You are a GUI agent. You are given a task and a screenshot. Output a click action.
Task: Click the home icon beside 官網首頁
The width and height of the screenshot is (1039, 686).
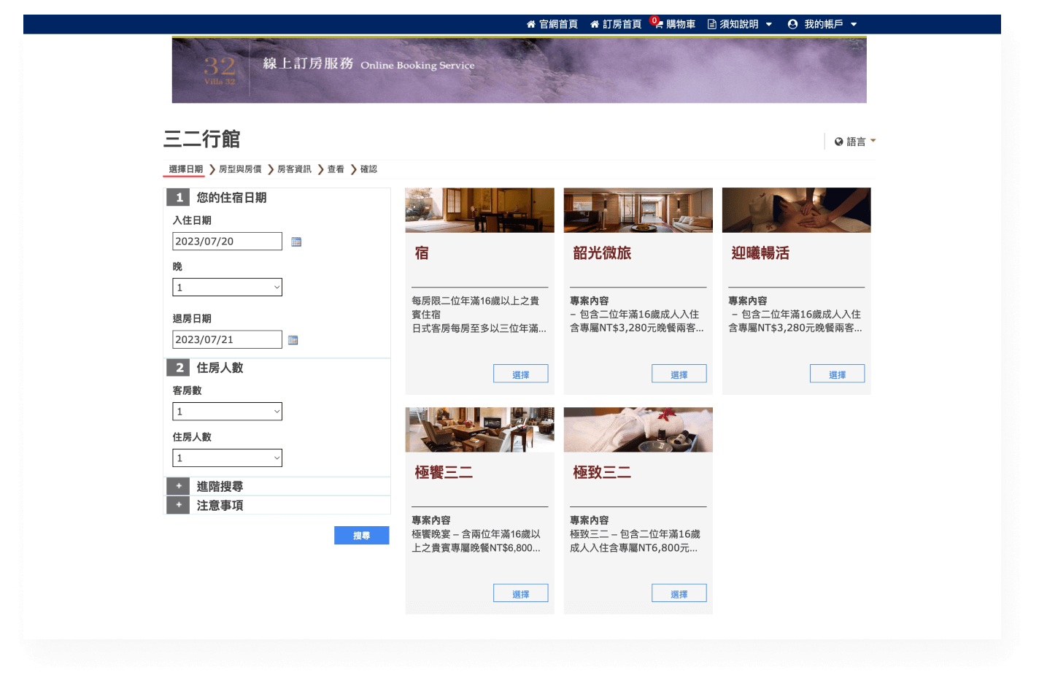530,23
